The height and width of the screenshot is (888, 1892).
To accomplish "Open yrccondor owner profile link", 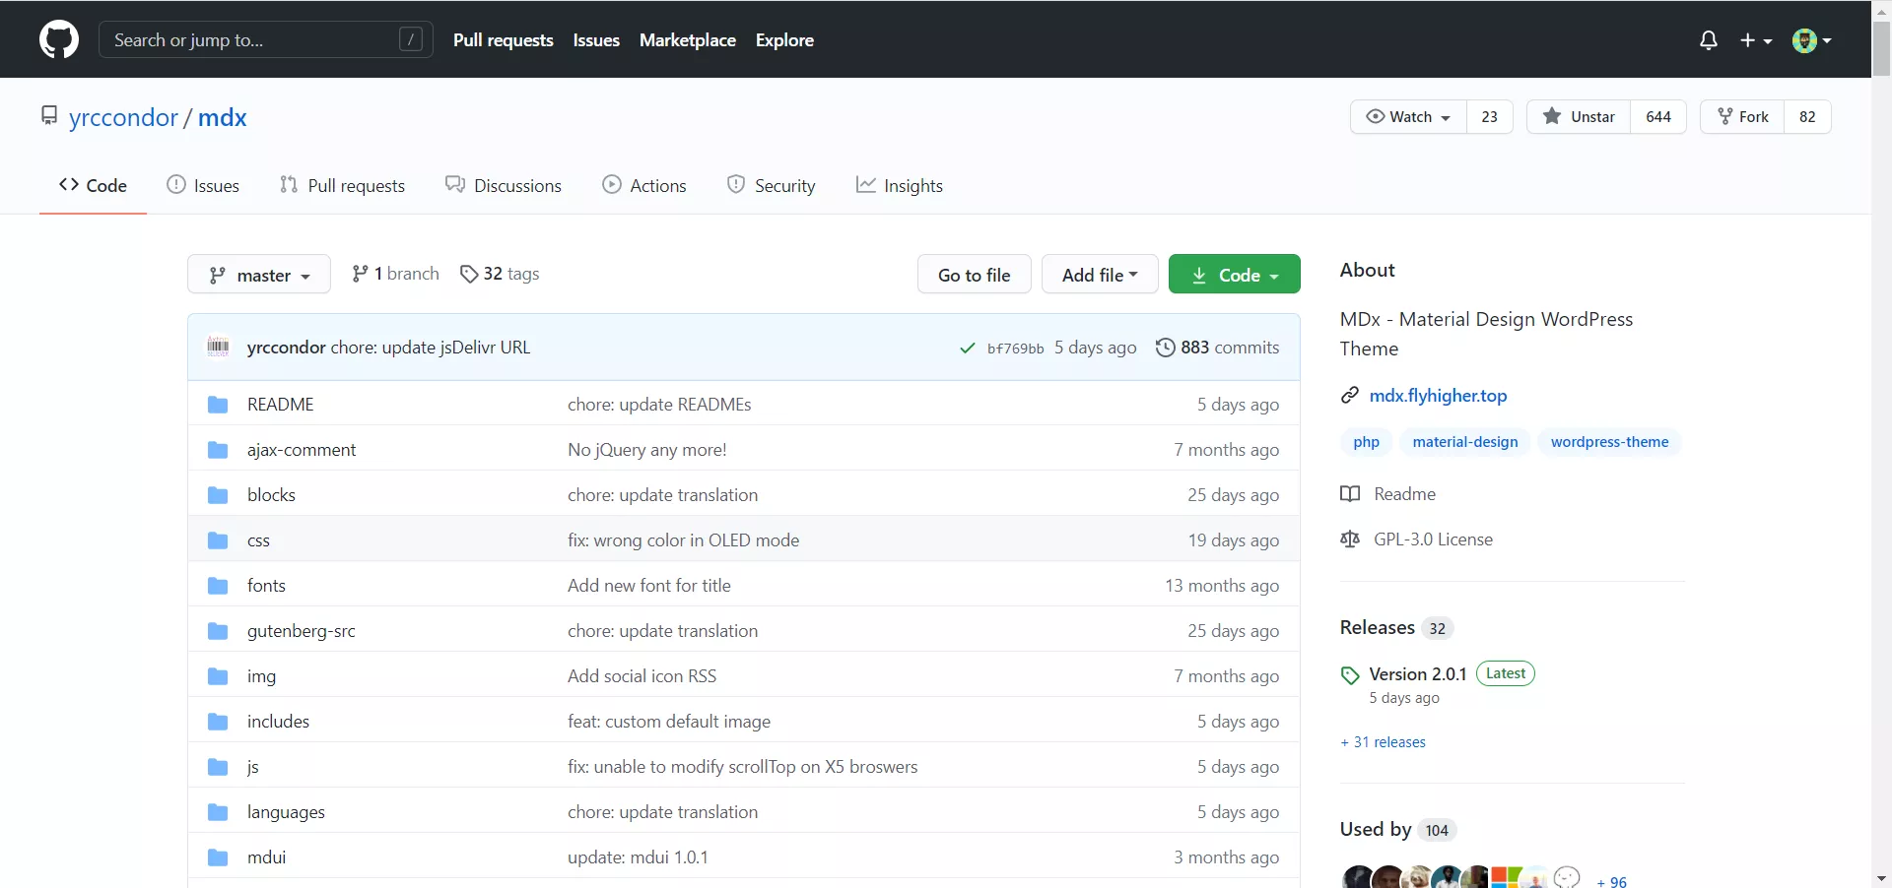I will click(x=123, y=117).
